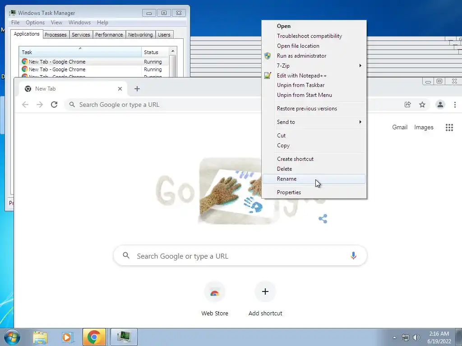Open the Google apps grid icon

(x=449, y=127)
